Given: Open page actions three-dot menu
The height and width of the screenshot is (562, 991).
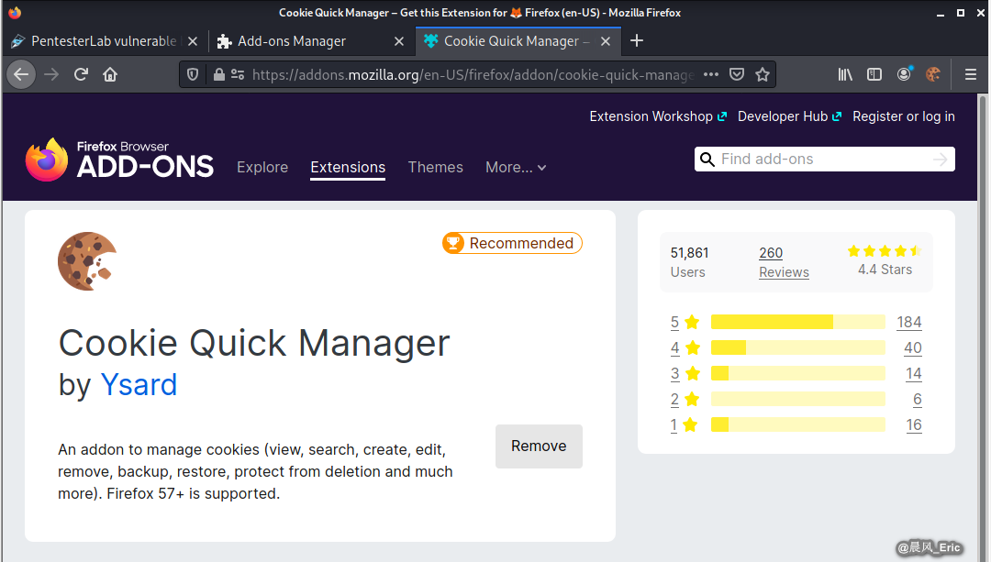Looking at the screenshot, I should tap(711, 74).
